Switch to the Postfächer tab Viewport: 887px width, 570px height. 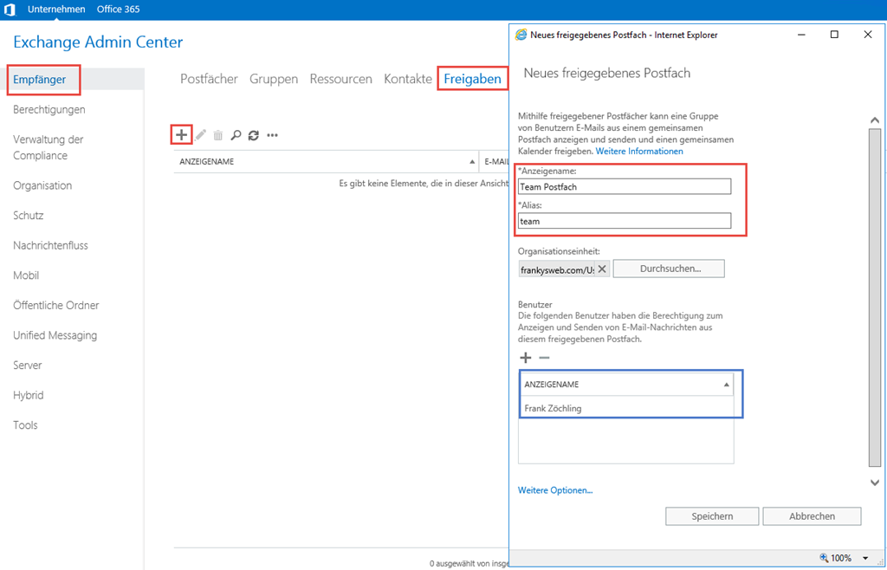tap(209, 79)
